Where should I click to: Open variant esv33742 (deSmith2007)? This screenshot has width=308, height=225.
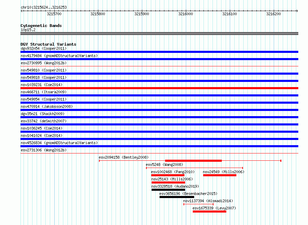tap(44, 121)
